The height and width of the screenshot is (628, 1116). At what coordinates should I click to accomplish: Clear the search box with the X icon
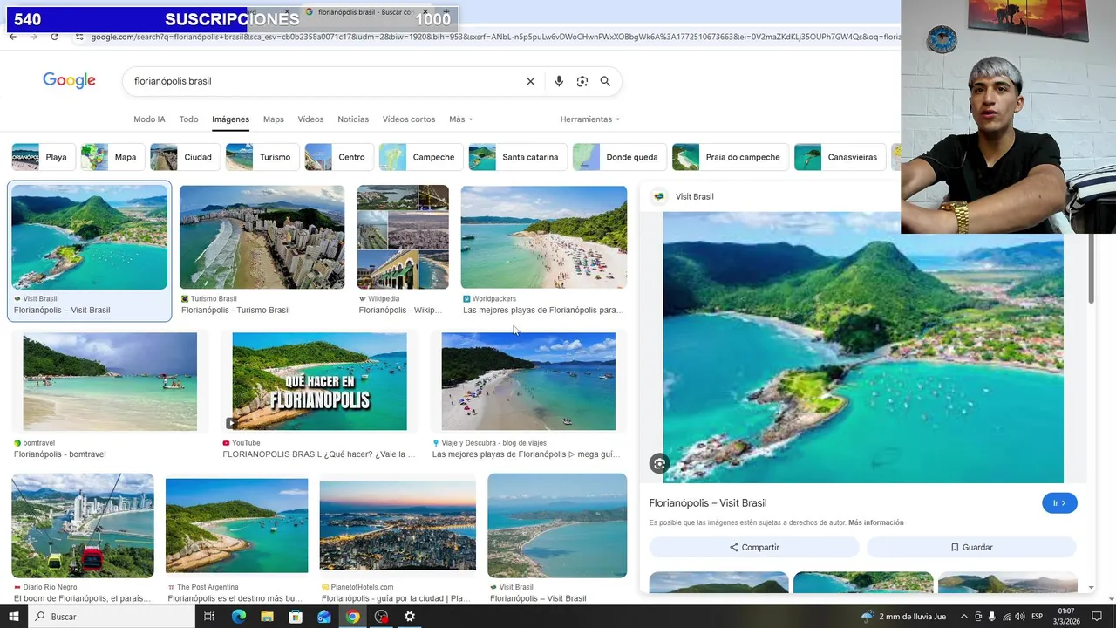[530, 81]
